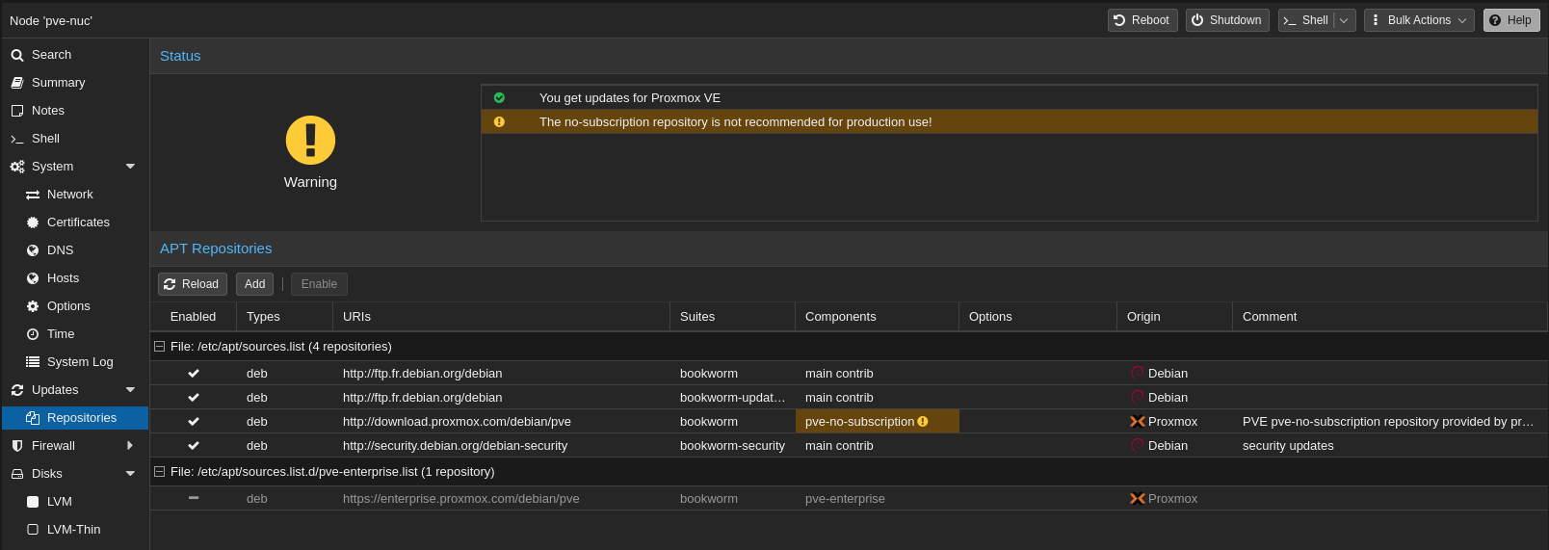Click the Reboot button
The height and width of the screenshot is (550, 1549).
coord(1142,20)
